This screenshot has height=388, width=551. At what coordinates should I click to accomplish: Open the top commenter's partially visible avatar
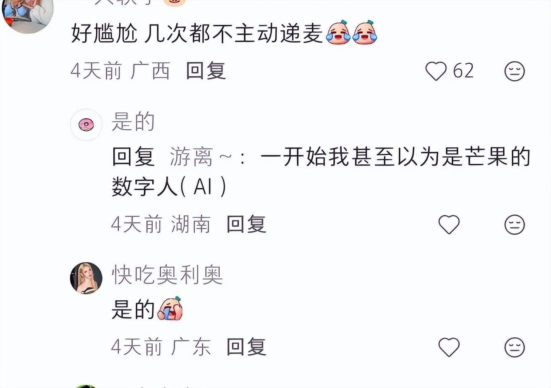pyautogui.click(x=28, y=14)
